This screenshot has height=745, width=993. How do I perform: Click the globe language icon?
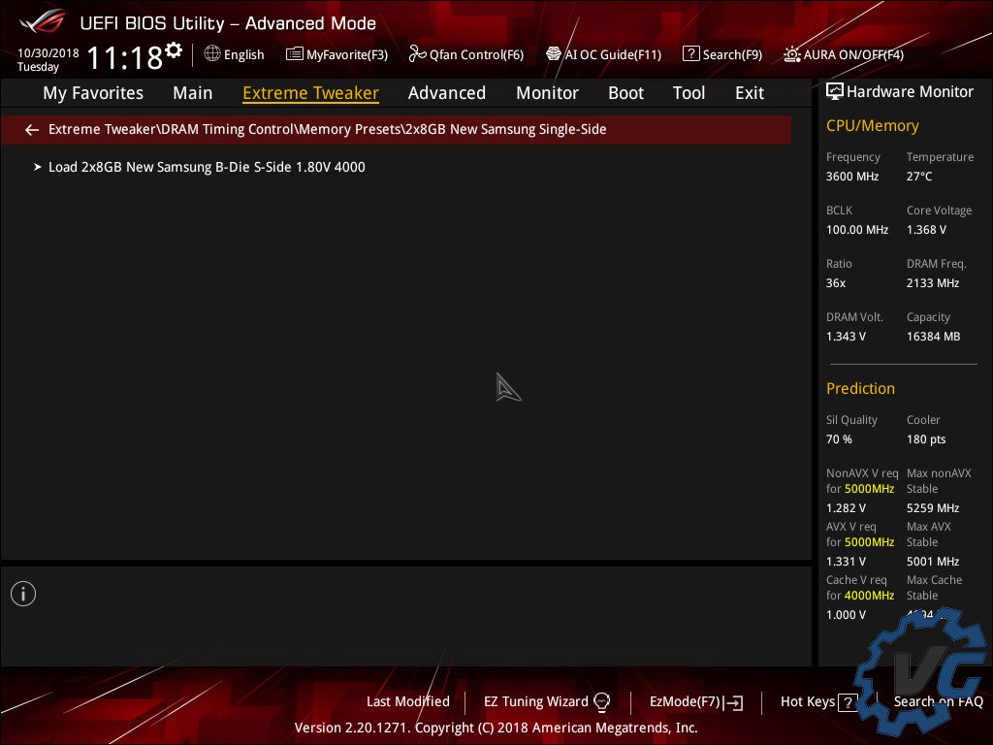click(x=212, y=54)
